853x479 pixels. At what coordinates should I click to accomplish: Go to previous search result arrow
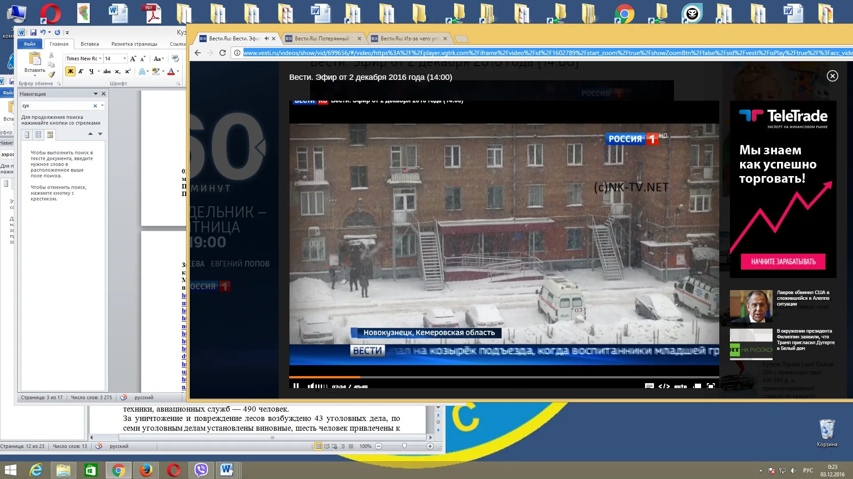90,133
